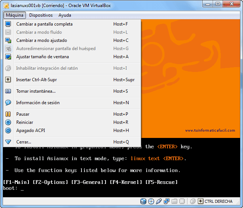Viewport: 243px width, 208px height.
Task: Open the Dispositivos menu
Action: 41,15
